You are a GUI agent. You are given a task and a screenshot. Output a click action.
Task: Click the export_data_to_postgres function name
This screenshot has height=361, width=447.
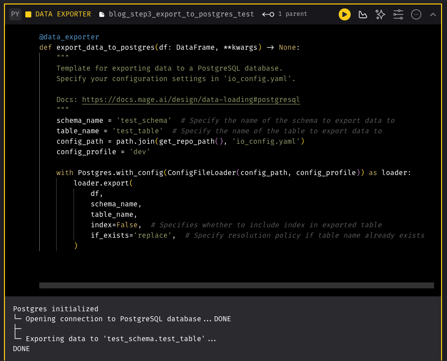pos(105,47)
